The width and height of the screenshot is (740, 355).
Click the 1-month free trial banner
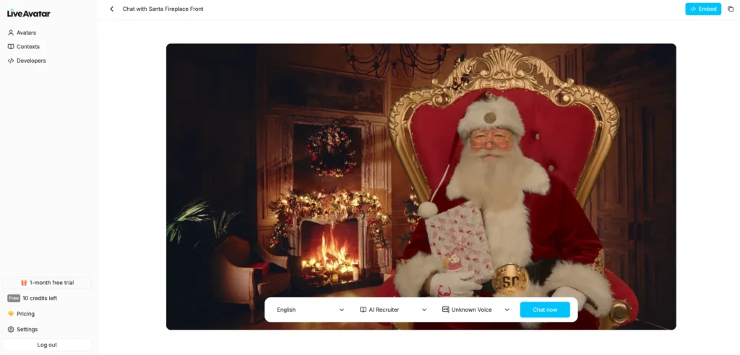(x=47, y=283)
